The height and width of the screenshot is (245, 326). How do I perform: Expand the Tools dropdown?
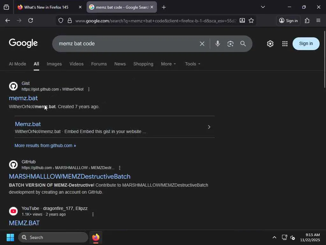coord(193,64)
